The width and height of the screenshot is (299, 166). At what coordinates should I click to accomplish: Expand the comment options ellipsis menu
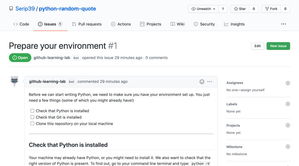210,82
